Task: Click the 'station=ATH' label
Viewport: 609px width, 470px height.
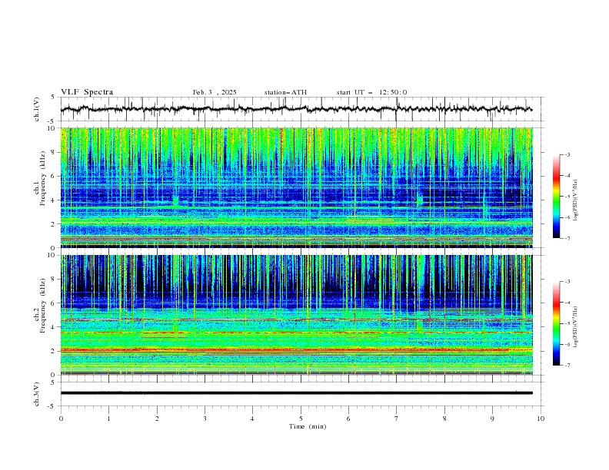Action: 285,92
